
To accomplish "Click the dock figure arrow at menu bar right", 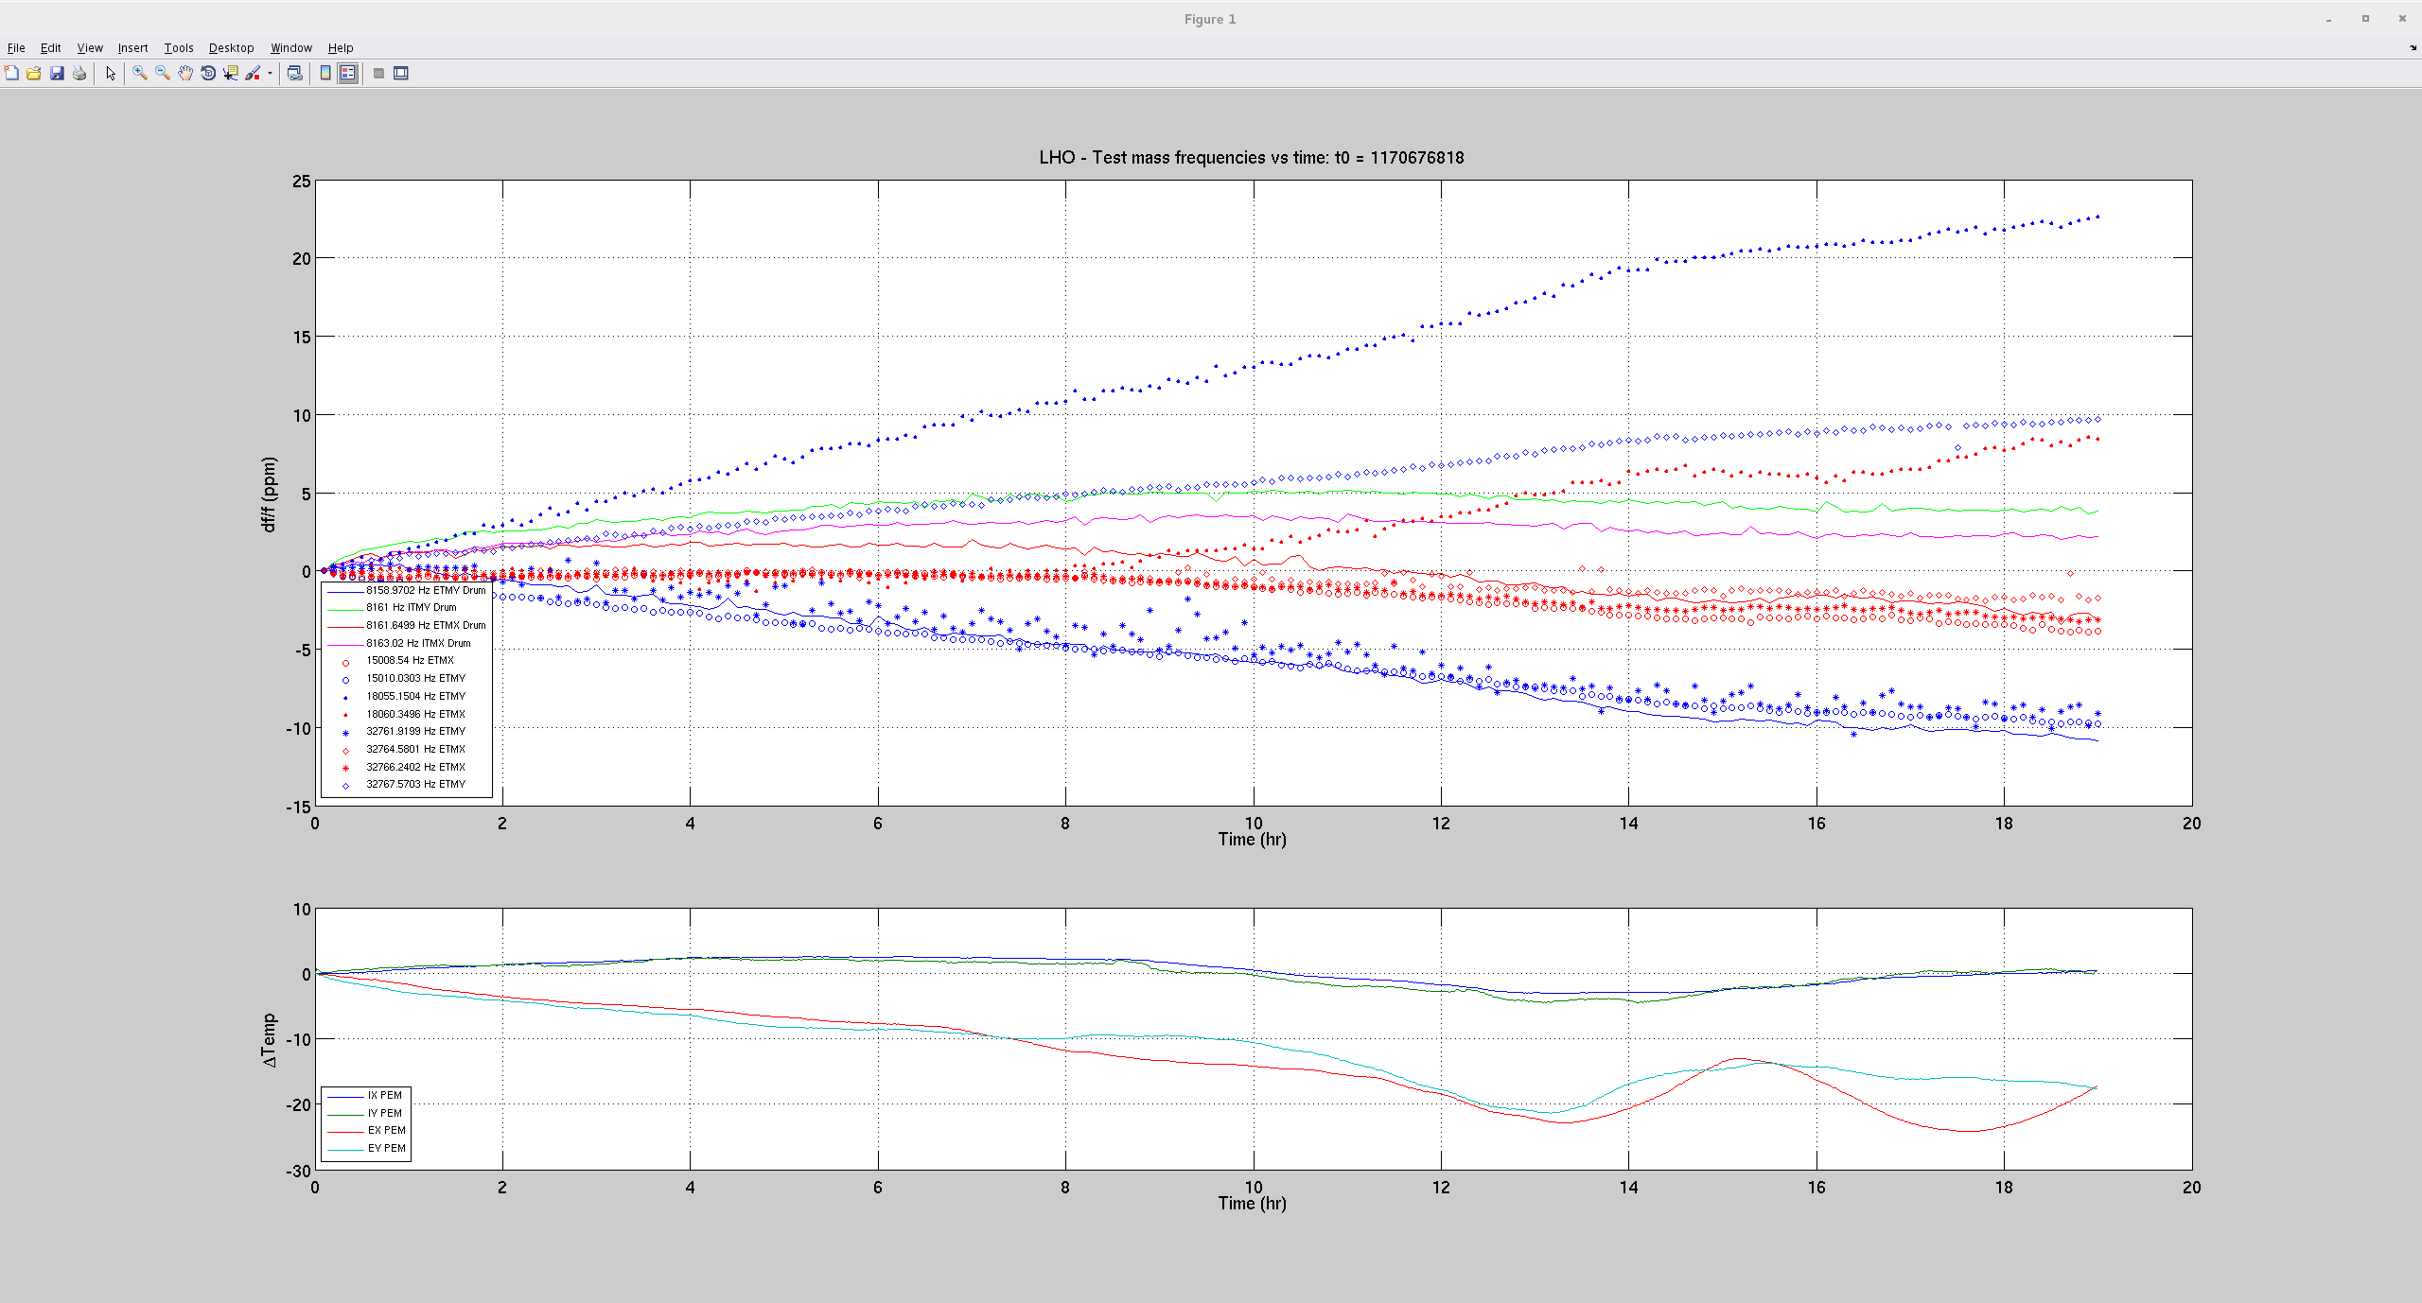I will [x=2413, y=47].
